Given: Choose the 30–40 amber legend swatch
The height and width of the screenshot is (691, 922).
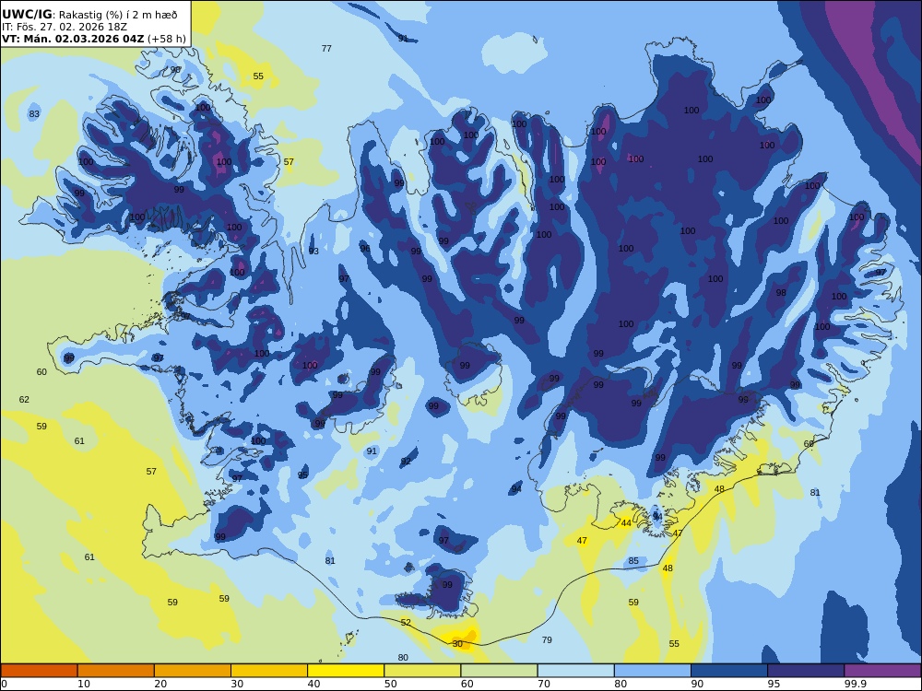Looking at the screenshot, I should pos(269,671).
